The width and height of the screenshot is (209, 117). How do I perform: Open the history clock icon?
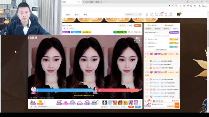tap(147, 14)
